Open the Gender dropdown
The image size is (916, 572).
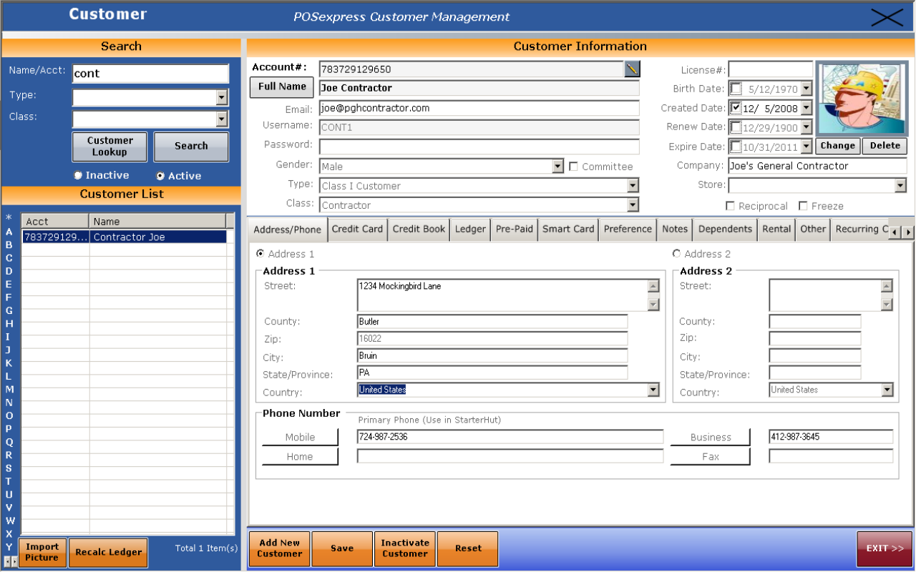(x=559, y=166)
